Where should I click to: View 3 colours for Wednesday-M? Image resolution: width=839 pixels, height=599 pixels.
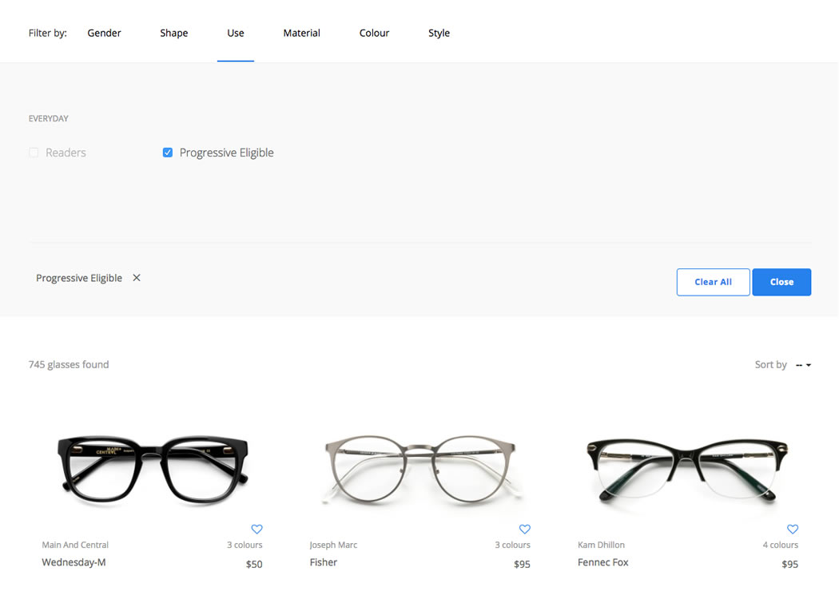tap(245, 544)
